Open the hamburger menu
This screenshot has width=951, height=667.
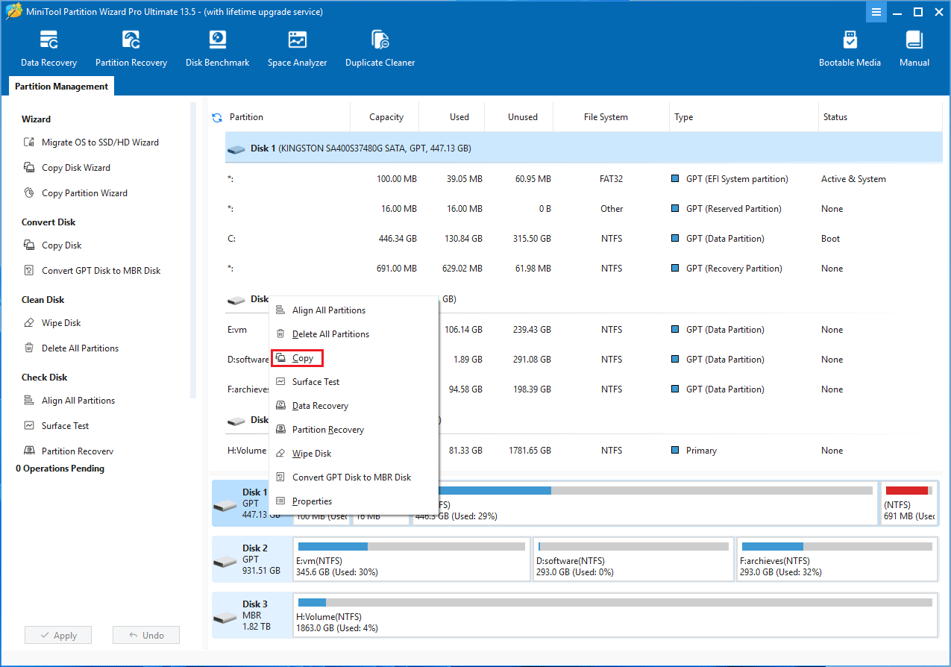point(876,12)
